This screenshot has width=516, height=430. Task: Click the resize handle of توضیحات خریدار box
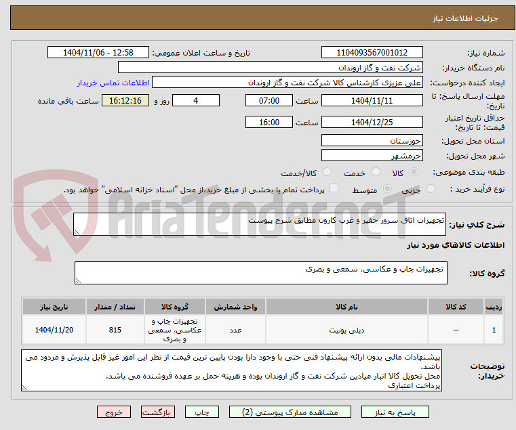tap(24, 388)
